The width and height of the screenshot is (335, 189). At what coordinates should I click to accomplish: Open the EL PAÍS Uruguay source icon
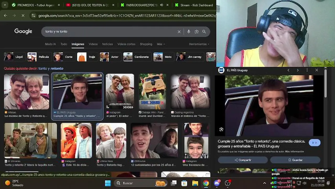[x=221, y=70]
